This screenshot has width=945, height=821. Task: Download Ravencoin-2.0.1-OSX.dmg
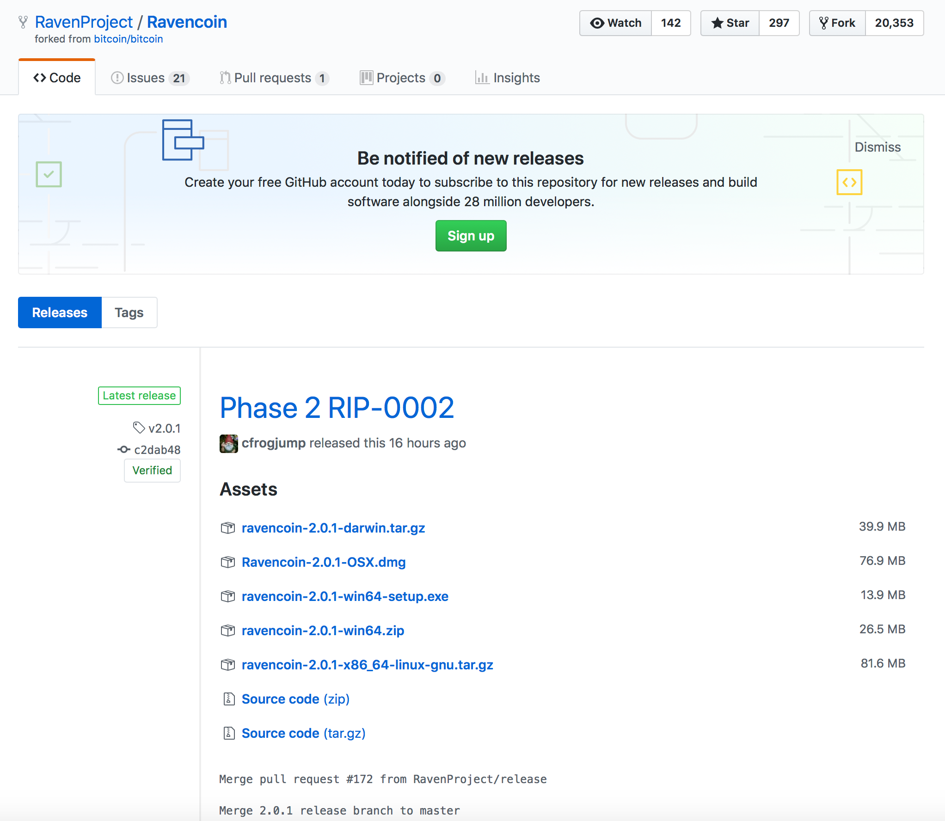(324, 562)
